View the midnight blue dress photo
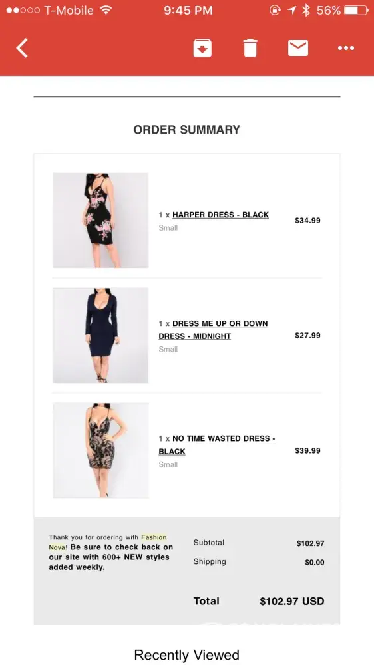This screenshot has height=665, width=374. coord(100,335)
